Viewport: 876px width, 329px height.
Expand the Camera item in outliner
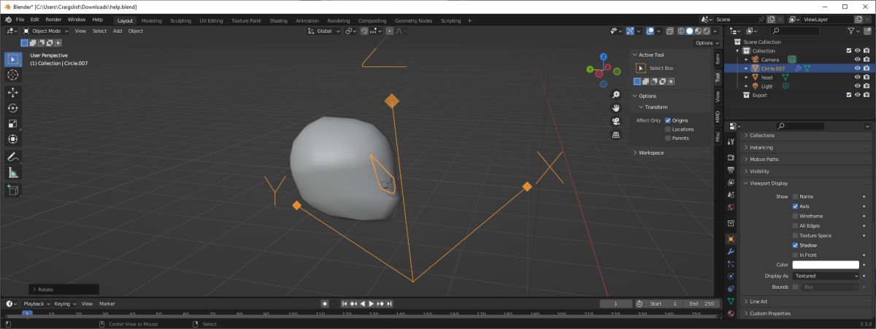[746, 60]
